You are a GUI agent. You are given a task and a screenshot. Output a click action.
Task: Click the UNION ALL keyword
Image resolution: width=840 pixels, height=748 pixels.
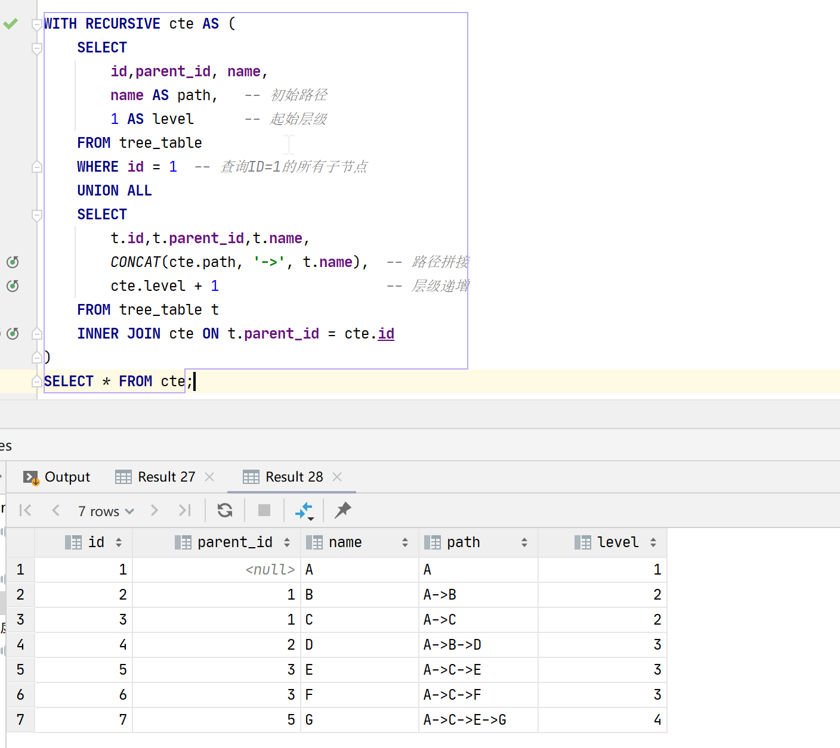click(x=115, y=191)
